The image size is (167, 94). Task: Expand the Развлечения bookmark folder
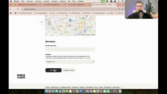pos(62,13)
